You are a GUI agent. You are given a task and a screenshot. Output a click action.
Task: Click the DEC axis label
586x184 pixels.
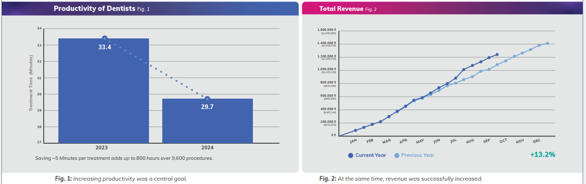537,141
